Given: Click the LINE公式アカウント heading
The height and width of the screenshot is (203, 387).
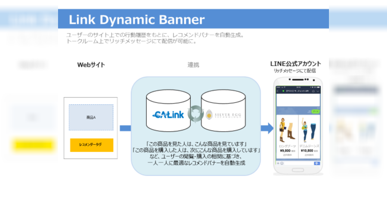Looking at the screenshot, I should (x=295, y=64).
